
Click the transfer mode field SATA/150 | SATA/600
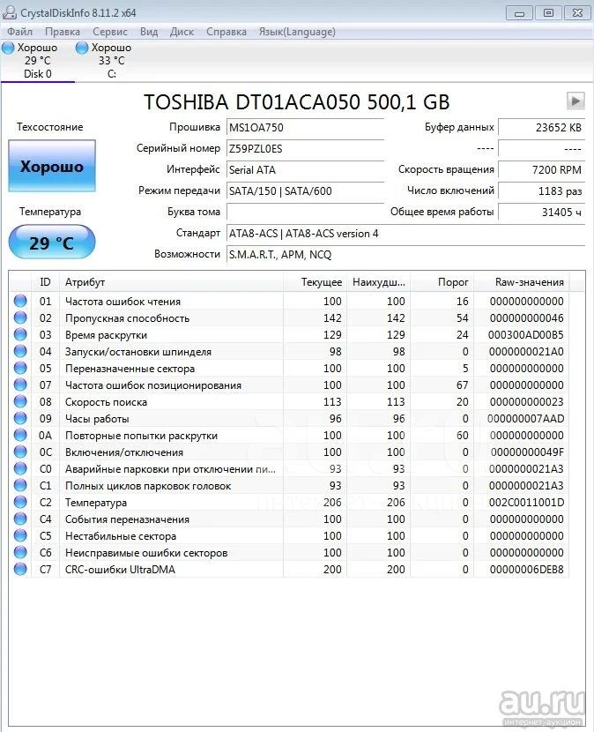[x=305, y=190]
